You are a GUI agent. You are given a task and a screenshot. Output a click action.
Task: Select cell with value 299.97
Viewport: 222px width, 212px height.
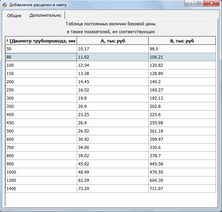(x=182, y=139)
